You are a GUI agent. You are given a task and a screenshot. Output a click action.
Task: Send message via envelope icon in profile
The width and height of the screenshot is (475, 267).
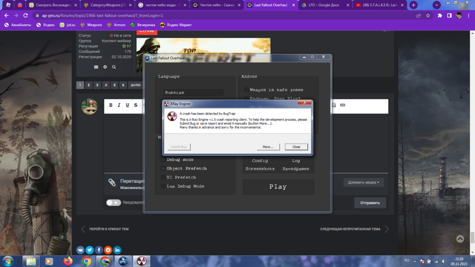[x=96, y=67]
